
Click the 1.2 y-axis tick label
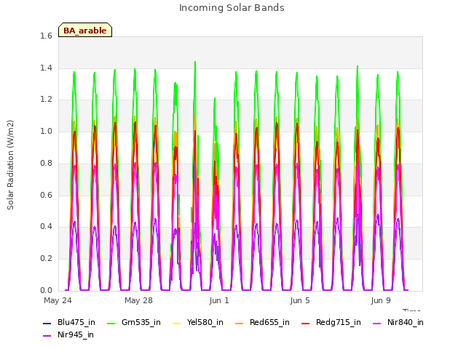tap(46, 100)
